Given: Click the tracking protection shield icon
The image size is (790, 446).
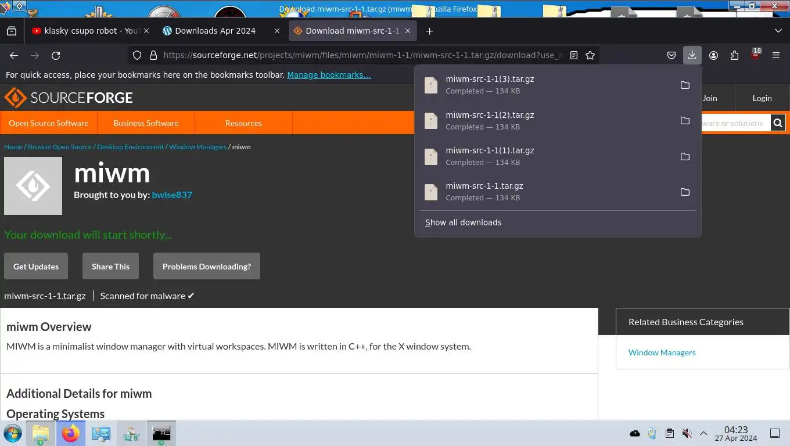Looking at the screenshot, I should pyautogui.click(x=137, y=55).
